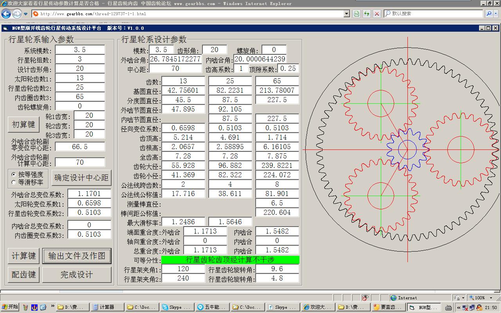This screenshot has height=313, width=501.
Task: Click the red X Stop icon
Action: (377, 14)
